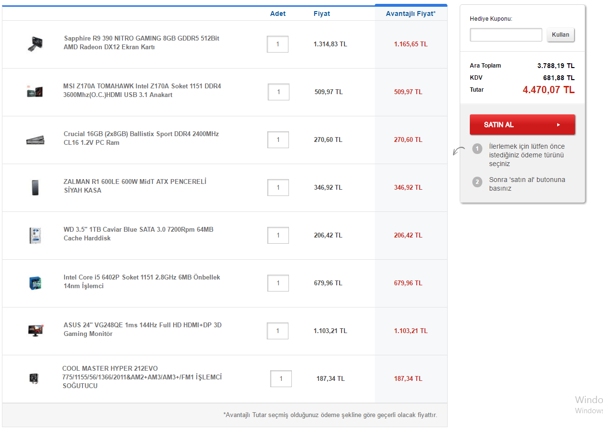
Task: Focus quantity field for Sapphire R9 390
Action: point(277,44)
